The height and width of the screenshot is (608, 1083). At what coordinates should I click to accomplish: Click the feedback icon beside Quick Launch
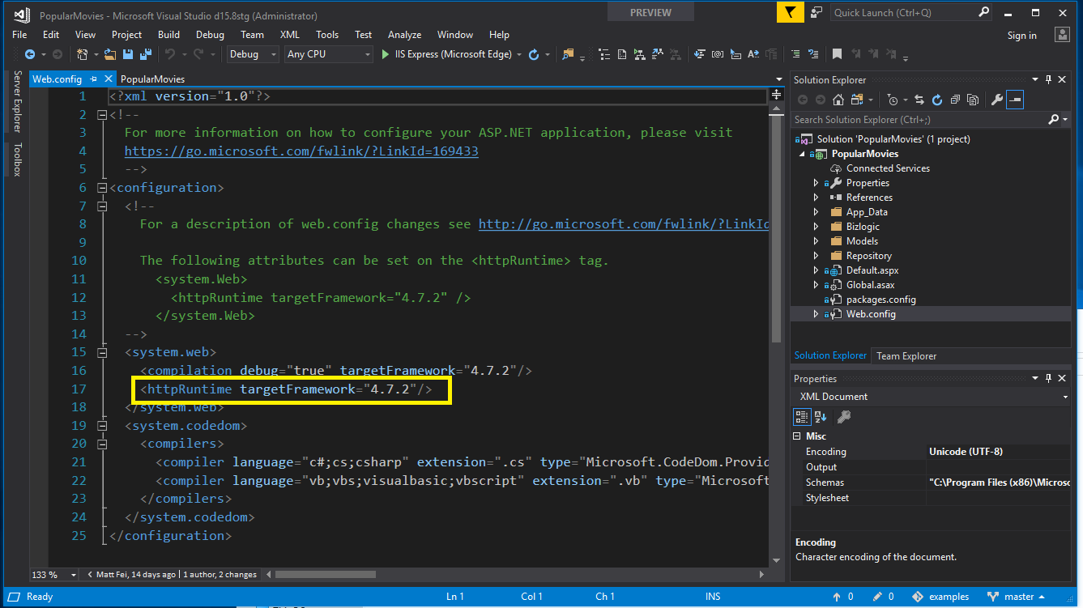click(x=817, y=12)
